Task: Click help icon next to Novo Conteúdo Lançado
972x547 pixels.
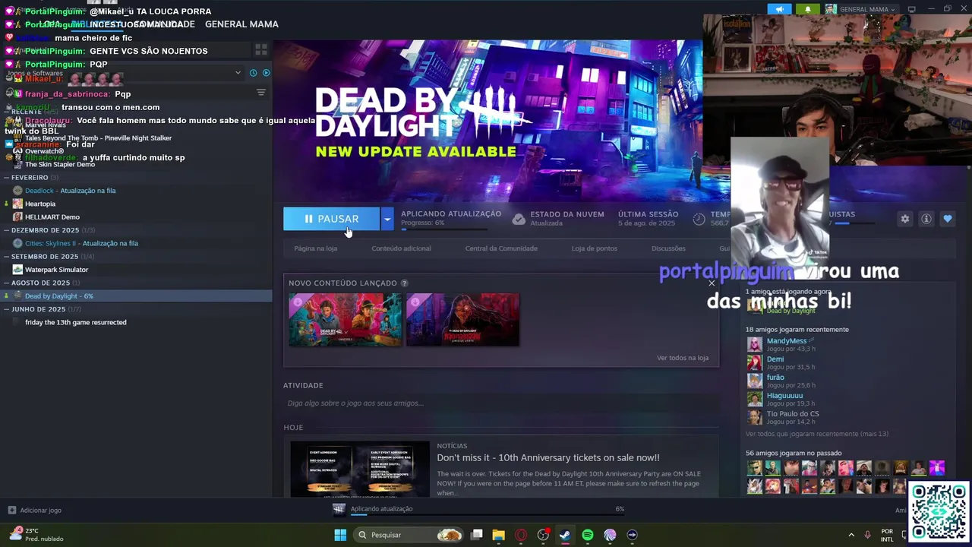Action: (x=405, y=283)
